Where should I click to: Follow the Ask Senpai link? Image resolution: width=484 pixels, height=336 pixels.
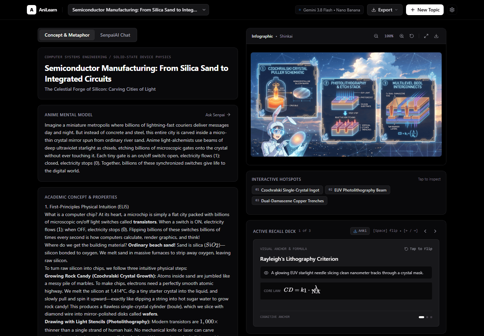click(218, 115)
